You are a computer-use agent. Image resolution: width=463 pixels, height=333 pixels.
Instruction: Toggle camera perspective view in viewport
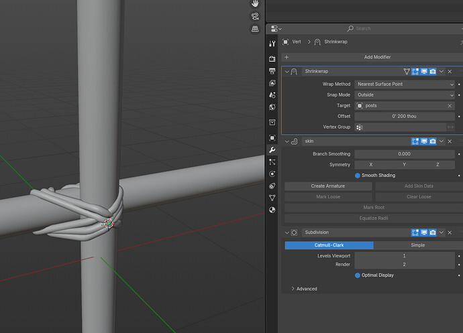pyautogui.click(x=255, y=16)
